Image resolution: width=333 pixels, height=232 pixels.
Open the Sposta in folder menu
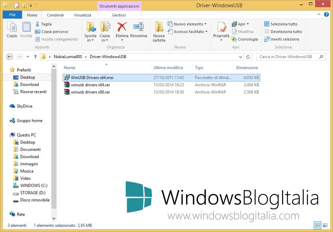[x=90, y=32]
